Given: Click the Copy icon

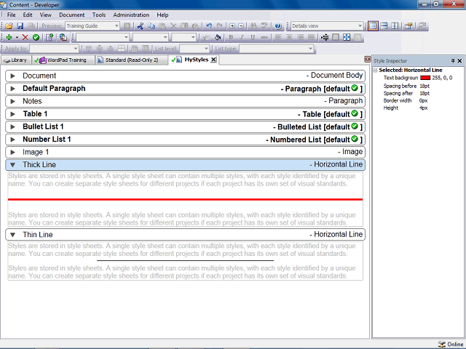Looking at the screenshot, I should tap(151, 26).
